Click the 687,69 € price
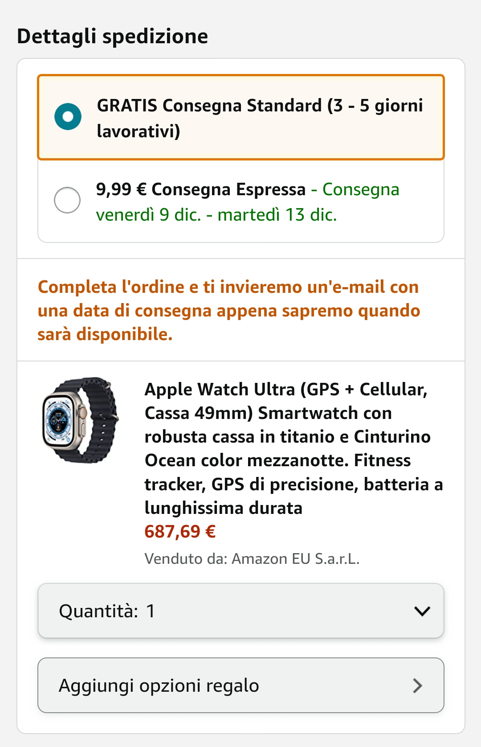 click(x=180, y=532)
